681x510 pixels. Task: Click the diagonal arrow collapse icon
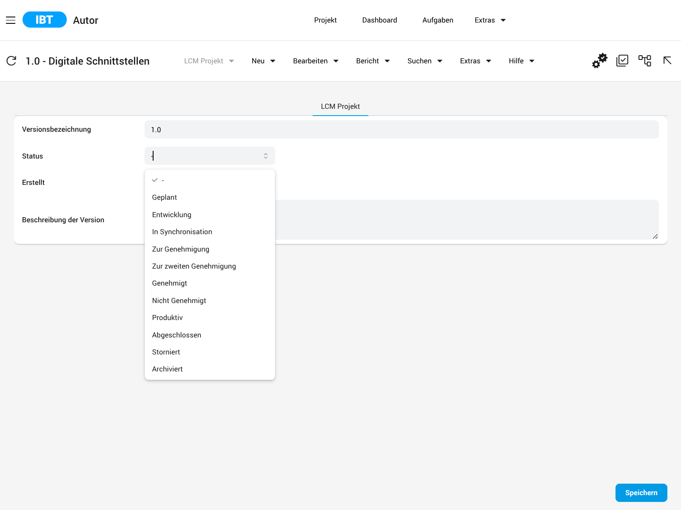[x=667, y=60]
